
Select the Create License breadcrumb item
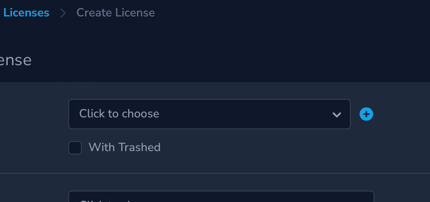pos(116,13)
